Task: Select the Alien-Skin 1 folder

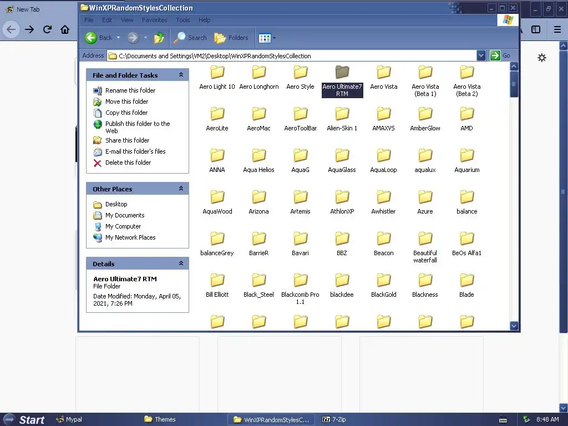Action: pos(342,120)
